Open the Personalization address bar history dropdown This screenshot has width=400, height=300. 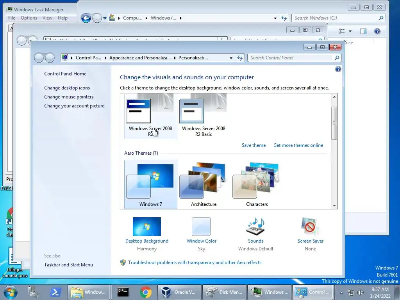[x=231, y=58]
